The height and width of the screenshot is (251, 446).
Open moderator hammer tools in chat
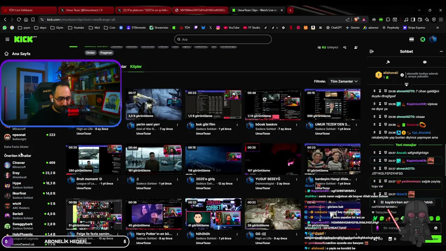tap(388, 62)
